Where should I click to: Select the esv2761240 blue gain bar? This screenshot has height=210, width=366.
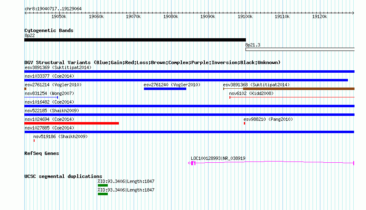pyautogui.click(x=165, y=89)
